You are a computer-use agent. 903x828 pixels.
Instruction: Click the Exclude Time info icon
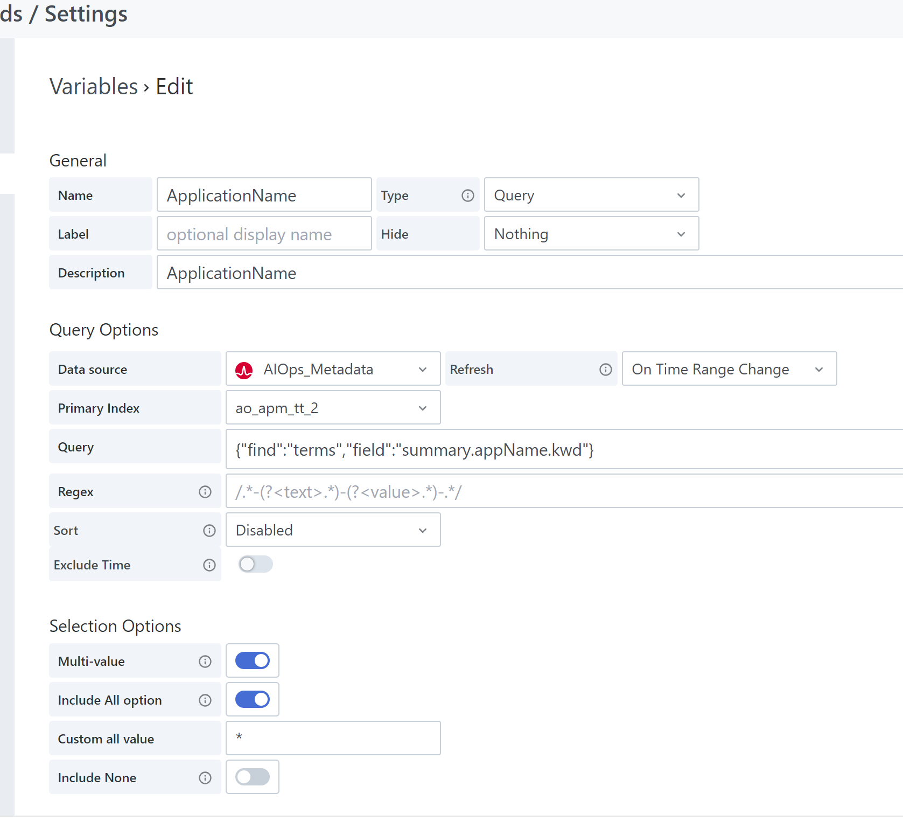coord(209,565)
